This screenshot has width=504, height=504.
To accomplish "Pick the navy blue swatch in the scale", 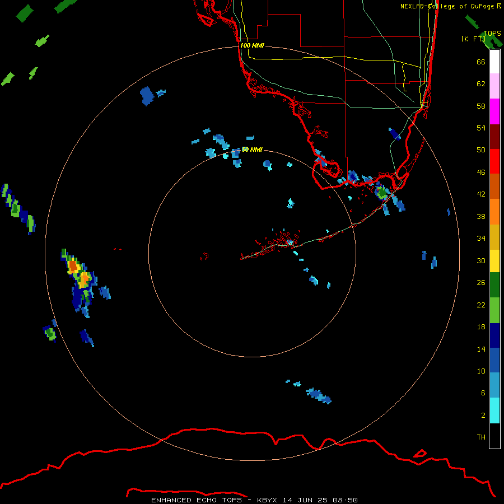I will point(494,335).
